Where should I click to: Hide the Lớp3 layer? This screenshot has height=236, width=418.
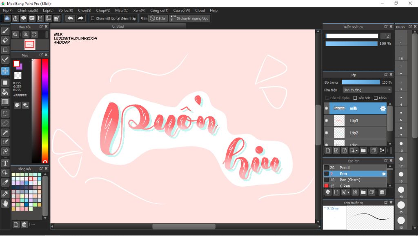coord(327,120)
